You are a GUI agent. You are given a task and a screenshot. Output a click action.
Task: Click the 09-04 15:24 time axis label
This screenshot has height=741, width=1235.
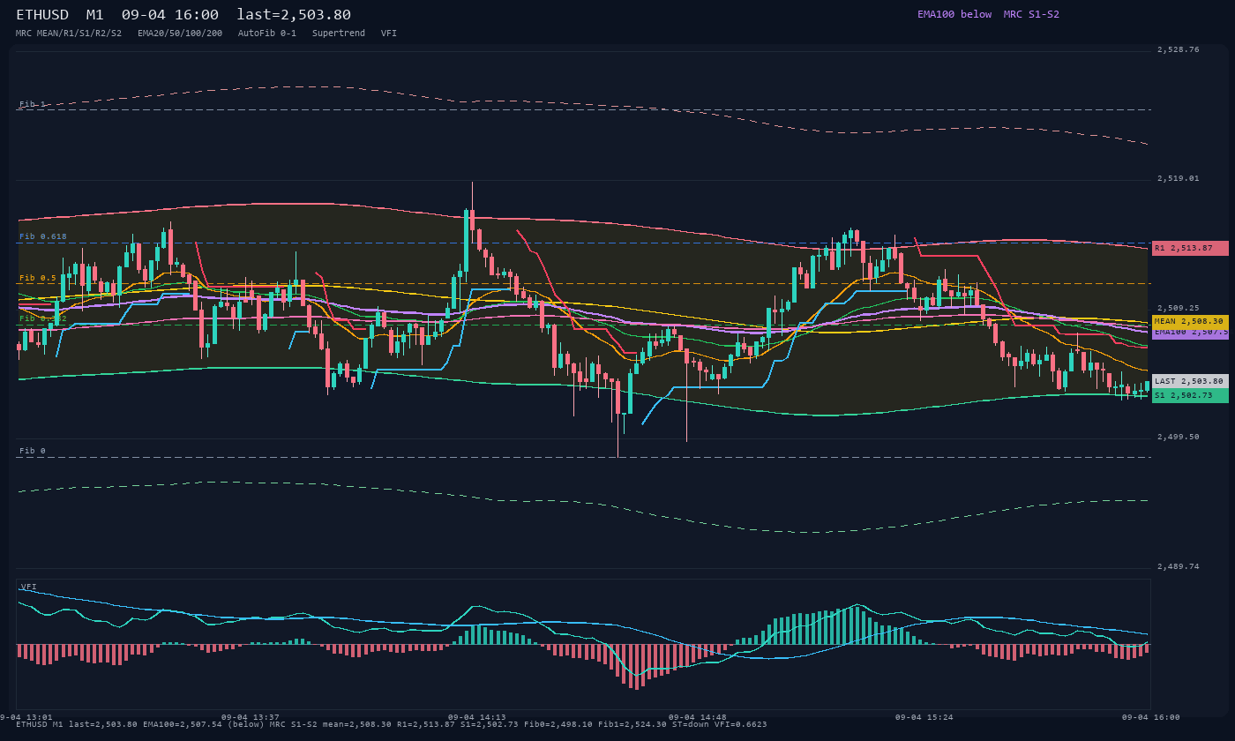(924, 717)
